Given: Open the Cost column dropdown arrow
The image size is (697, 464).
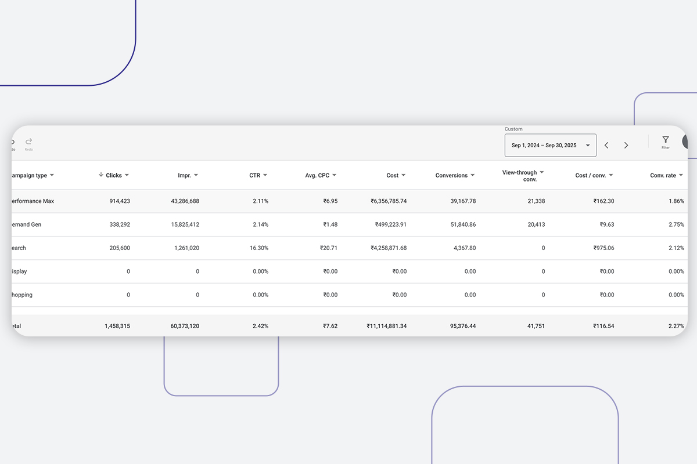Looking at the screenshot, I should tap(404, 176).
